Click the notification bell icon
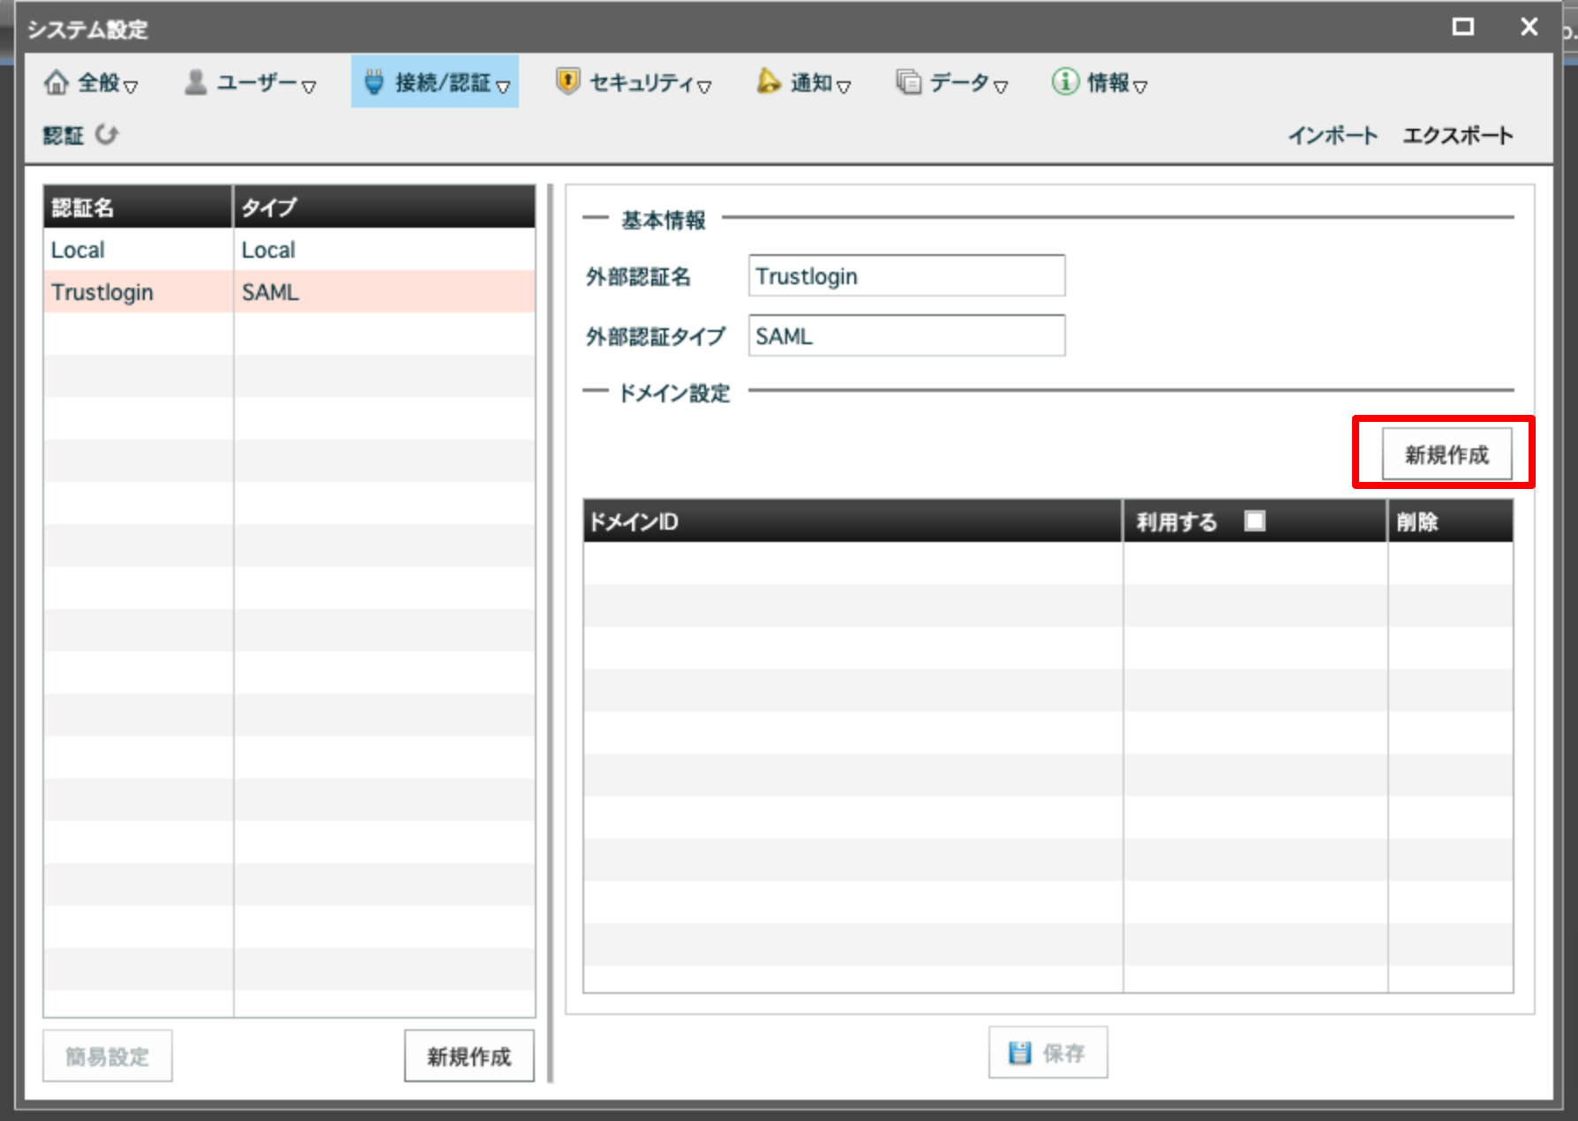 [x=769, y=81]
